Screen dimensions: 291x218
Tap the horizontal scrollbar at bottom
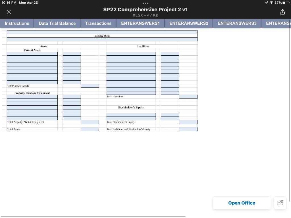(x=93, y=217)
